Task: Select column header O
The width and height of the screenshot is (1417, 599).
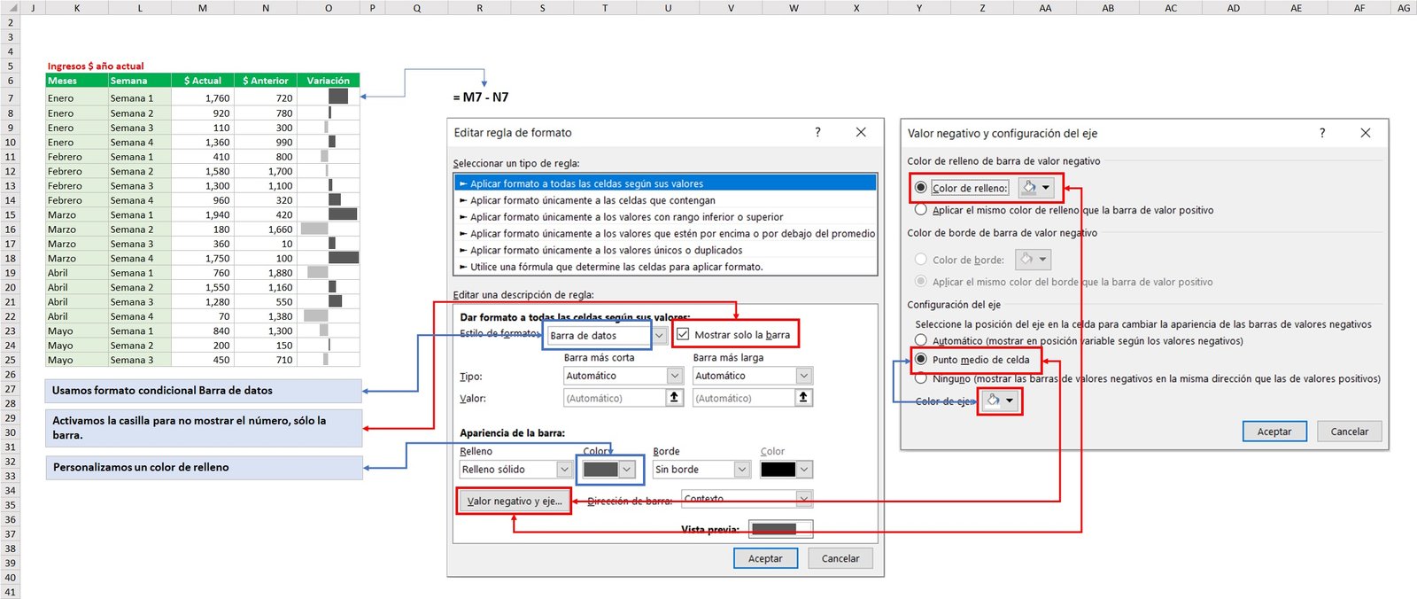Action: 329,8
